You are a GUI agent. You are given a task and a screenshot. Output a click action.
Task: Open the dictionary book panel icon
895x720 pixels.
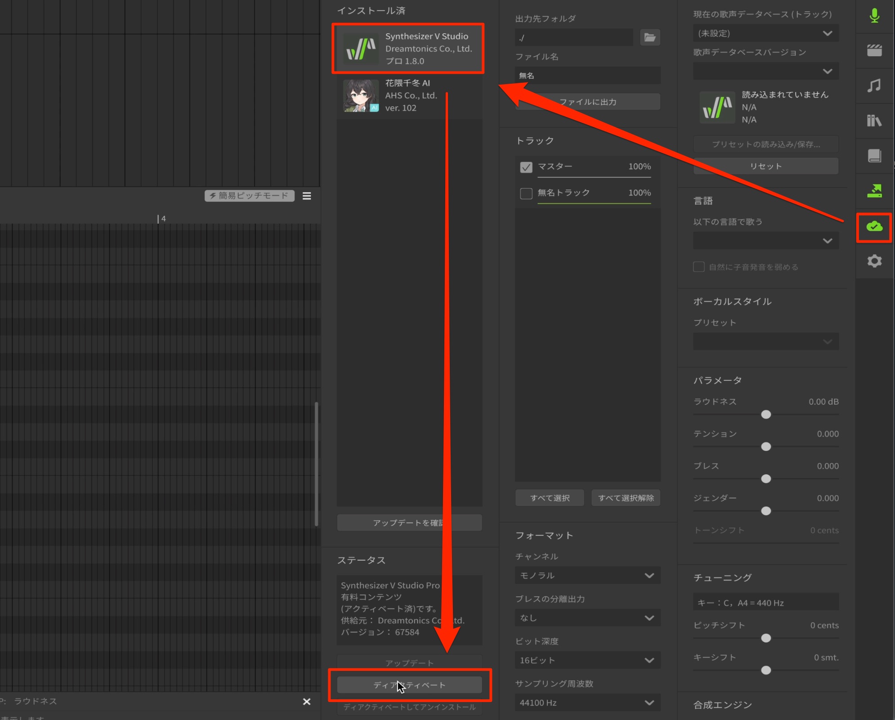click(874, 156)
